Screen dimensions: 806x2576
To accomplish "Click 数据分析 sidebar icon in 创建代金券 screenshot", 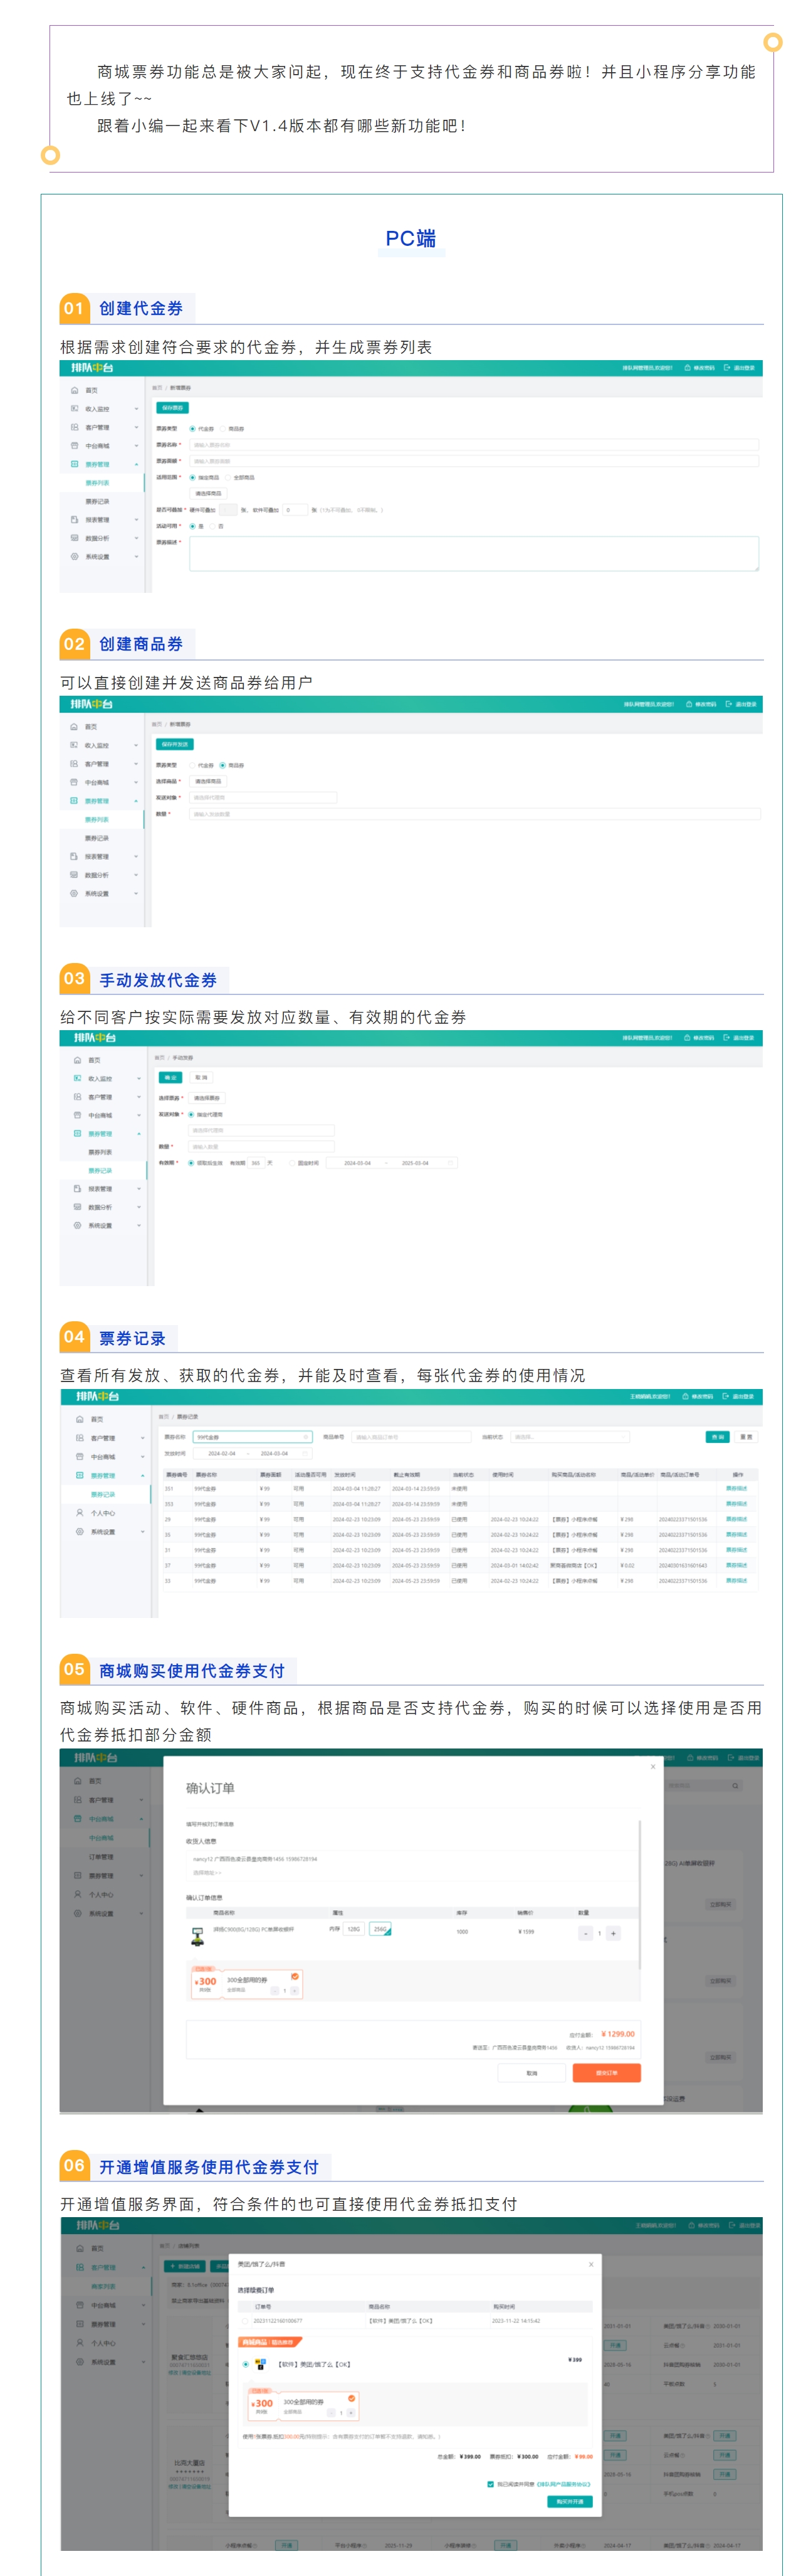I will coord(74,538).
